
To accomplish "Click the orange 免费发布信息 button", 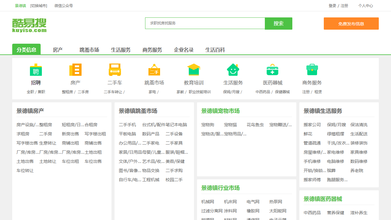I will tap(351, 23).
